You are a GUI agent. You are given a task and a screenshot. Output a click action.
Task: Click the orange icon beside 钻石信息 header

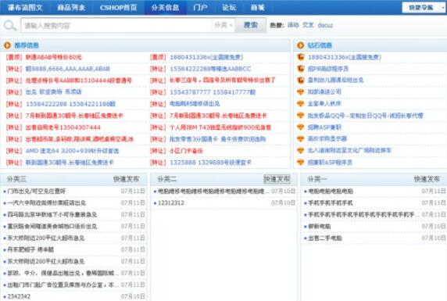(300, 45)
